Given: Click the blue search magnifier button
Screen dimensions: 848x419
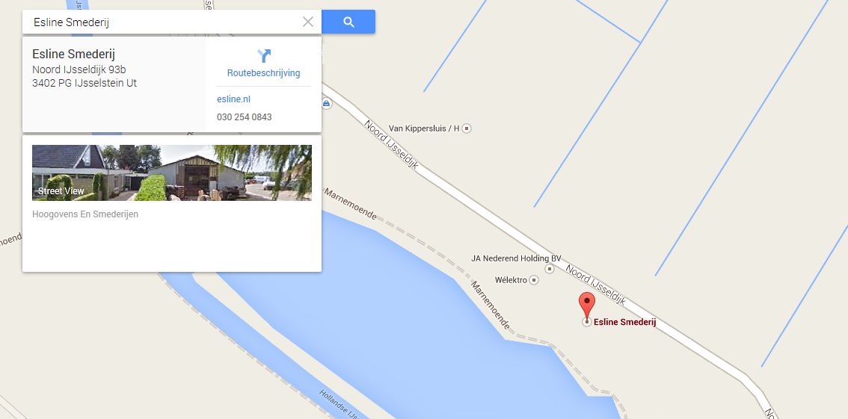Looking at the screenshot, I should point(348,22).
